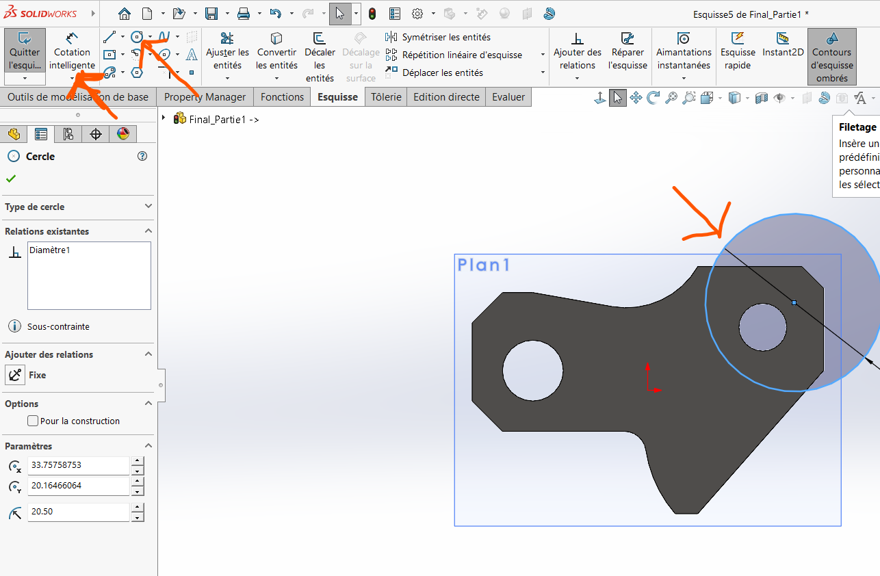Click the Cercle help question mark
Screen dimensions: 880x576
click(x=142, y=156)
